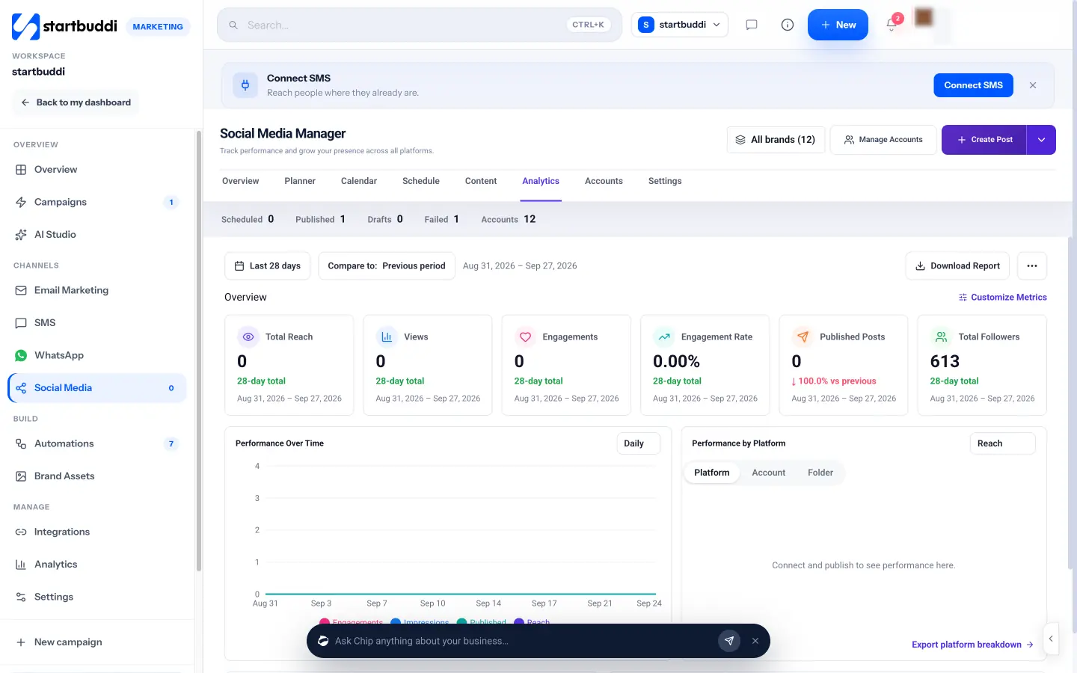Click the Failed 1 status filter
Viewport: 1077px width, 673px height.
441,219
